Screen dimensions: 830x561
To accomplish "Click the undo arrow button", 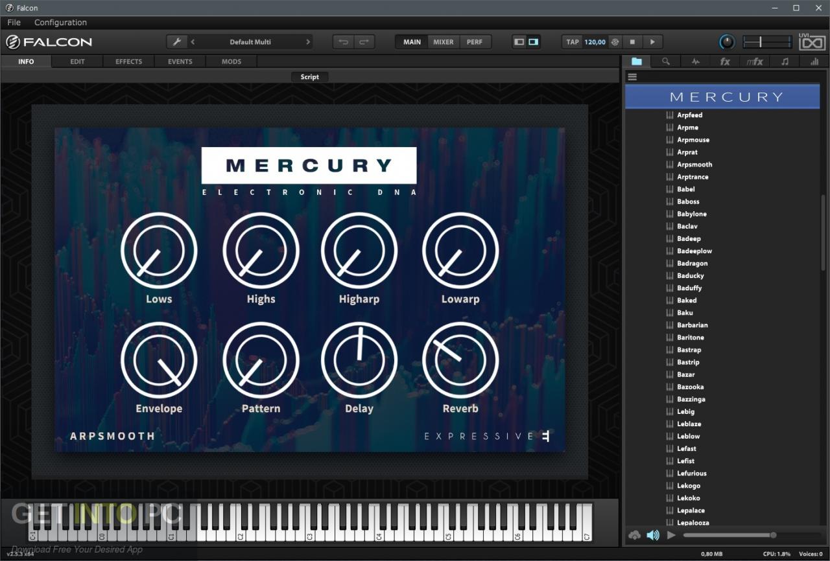I will [344, 42].
